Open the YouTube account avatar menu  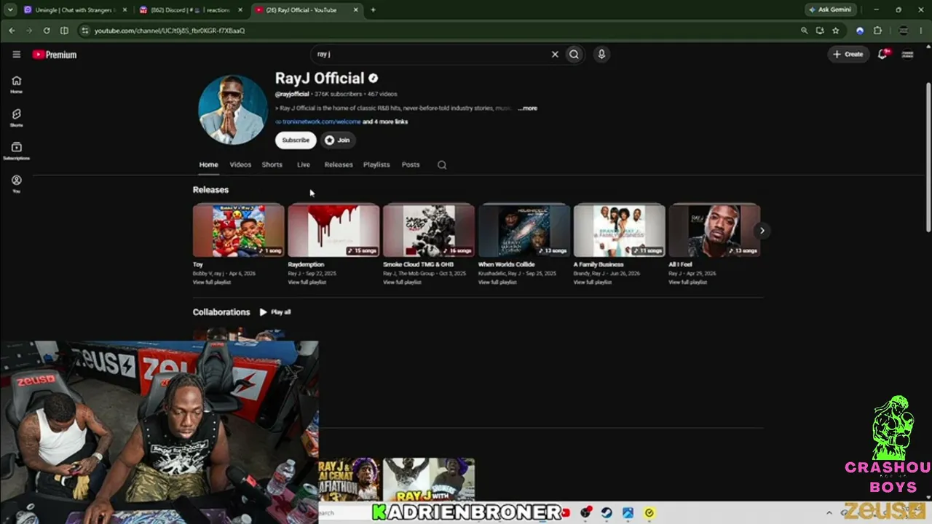point(907,54)
